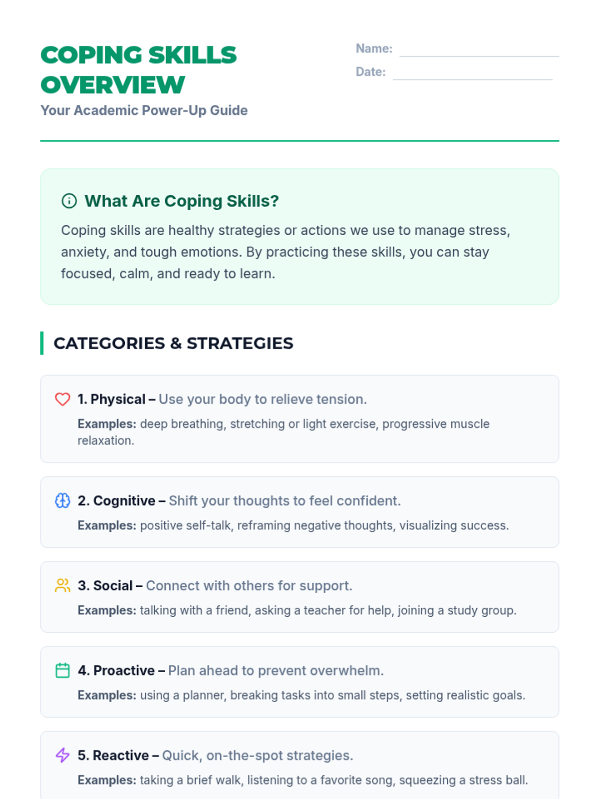
Task: Click the brain icon beside Cognitive
Action: tap(62, 500)
